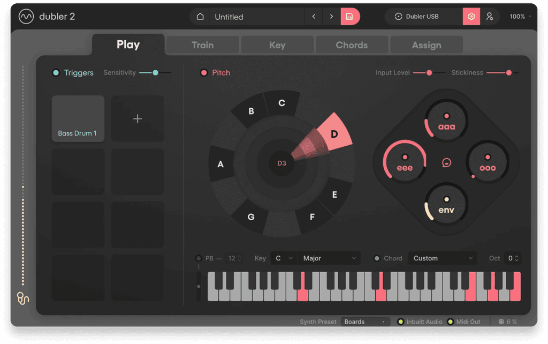The image size is (548, 344).
Task: Toggle the Chord mode indicator
Action: coord(378,258)
